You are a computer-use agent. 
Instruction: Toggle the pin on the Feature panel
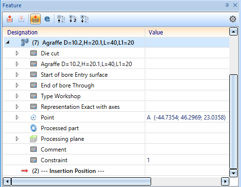pos(227,5)
